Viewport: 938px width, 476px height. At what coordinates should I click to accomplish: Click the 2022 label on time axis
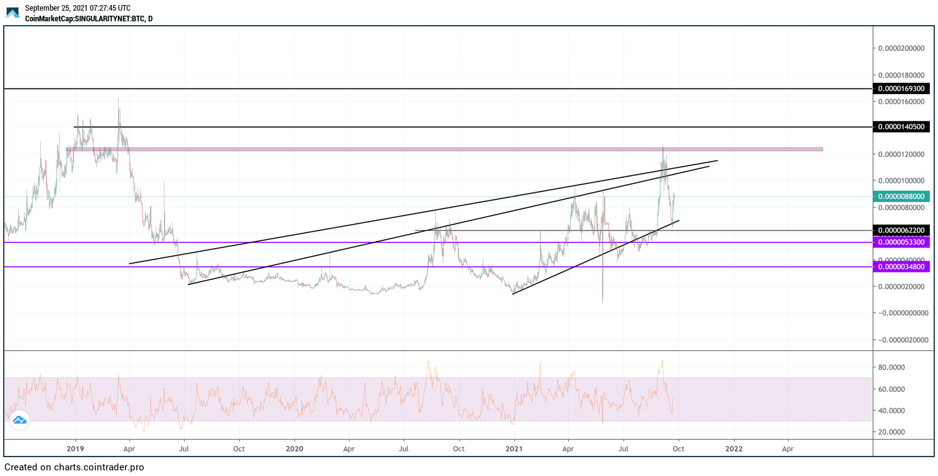point(733,449)
